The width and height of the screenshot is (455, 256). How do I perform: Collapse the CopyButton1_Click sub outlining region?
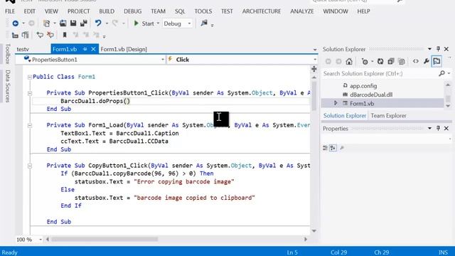coord(29,166)
